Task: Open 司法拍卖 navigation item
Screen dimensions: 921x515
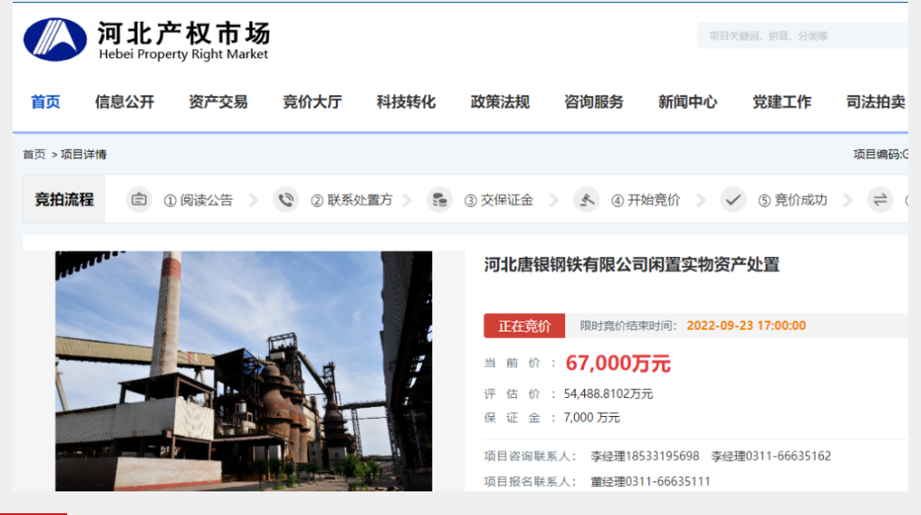Action: [876, 102]
